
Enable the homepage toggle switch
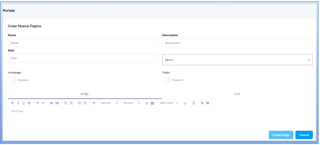(x=12, y=80)
